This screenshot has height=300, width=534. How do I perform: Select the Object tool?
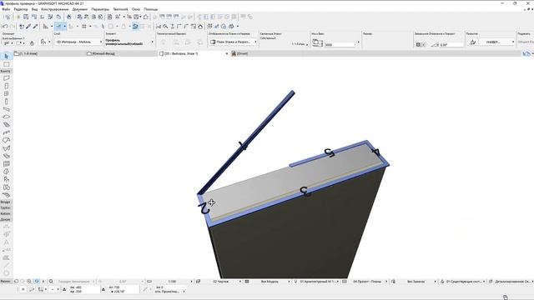click(x=6, y=180)
